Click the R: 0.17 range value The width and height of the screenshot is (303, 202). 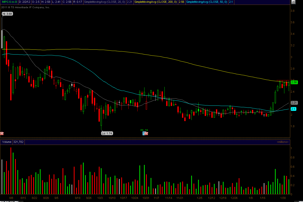pyautogui.click(x=78, y=2)
